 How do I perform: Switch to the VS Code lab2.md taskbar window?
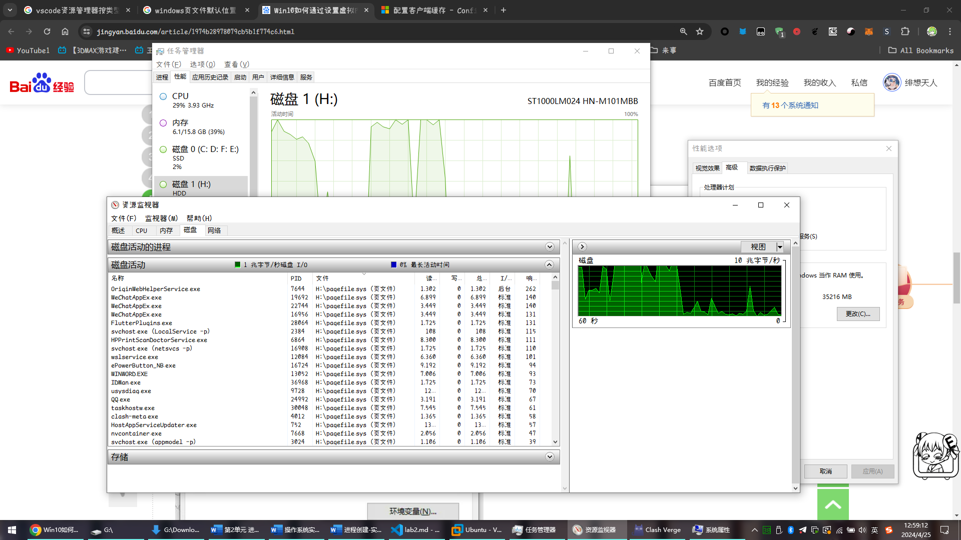415,530
